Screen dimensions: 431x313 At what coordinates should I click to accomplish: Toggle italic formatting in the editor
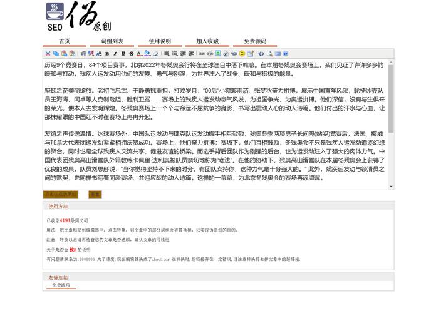[x=115, y=54]
